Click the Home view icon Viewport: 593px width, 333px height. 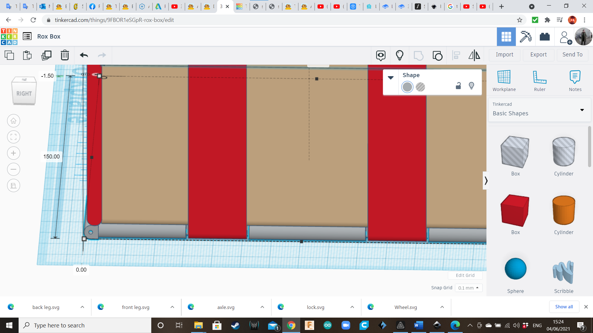[14, 121]
